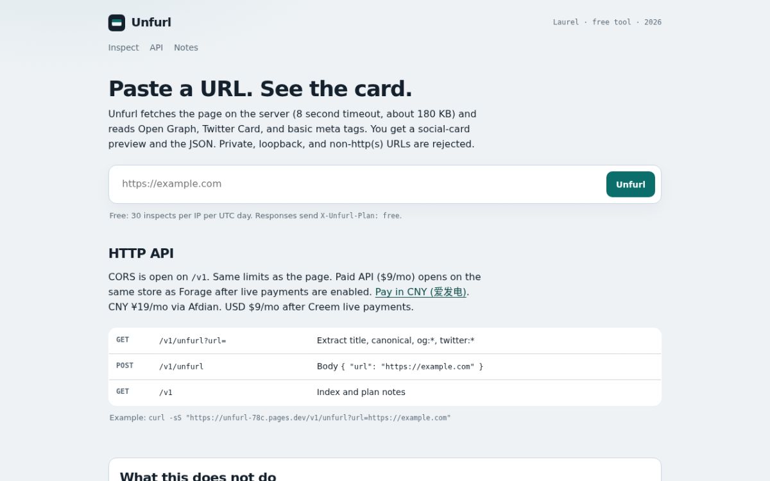Click the POST method label

tap(125, 366)
